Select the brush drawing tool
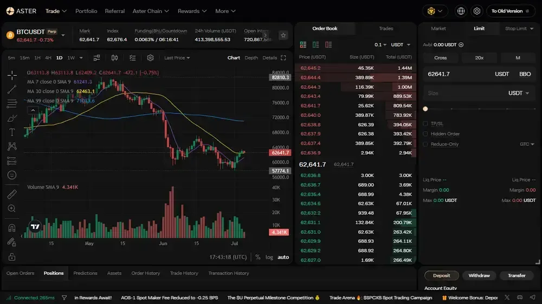 pyautogui.click(x=12, y=118)
